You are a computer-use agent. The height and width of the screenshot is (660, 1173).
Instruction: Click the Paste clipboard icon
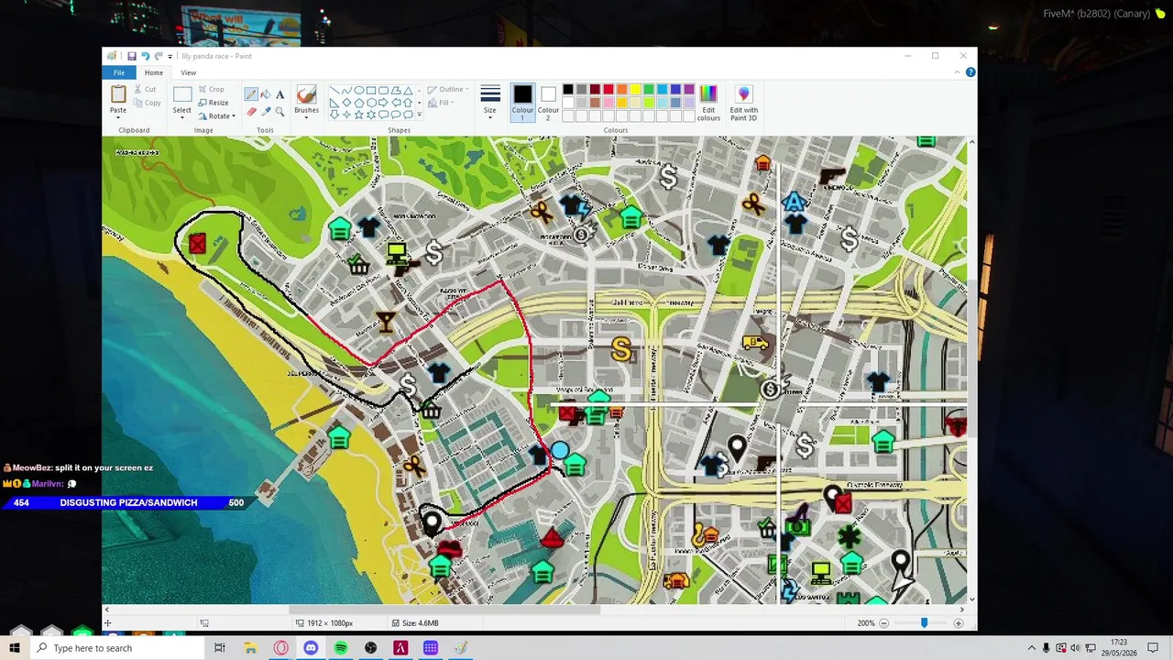[x=118, y=94]
